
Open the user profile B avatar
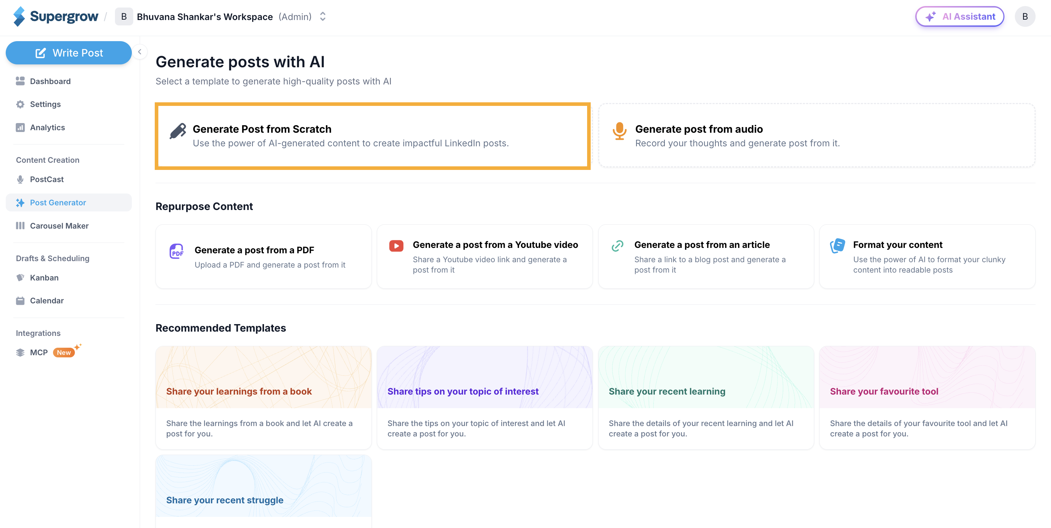click(1025, 17)
